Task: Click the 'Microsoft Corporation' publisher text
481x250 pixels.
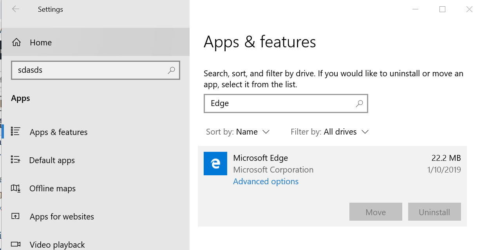Action: pos(273,170)
